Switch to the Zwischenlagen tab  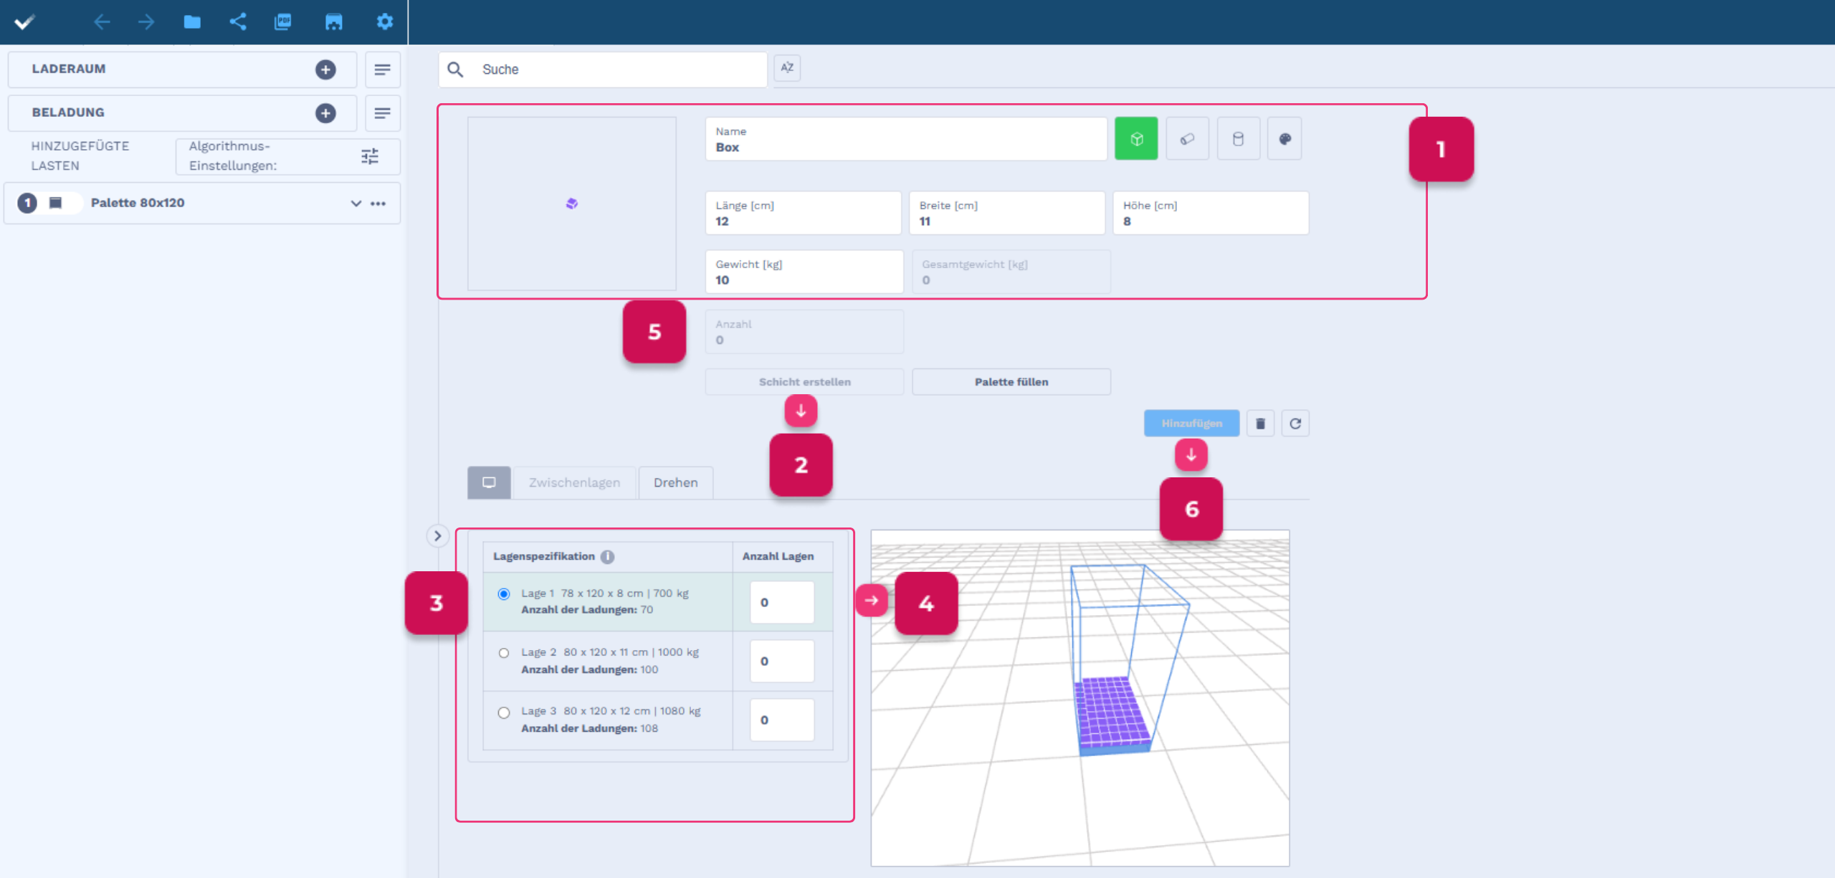coord(575,483)
